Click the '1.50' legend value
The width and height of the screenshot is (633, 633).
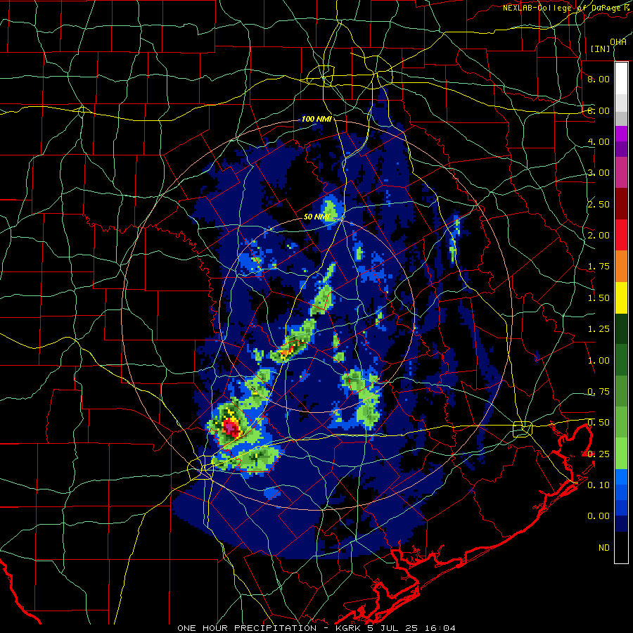(x=599, y=298)
